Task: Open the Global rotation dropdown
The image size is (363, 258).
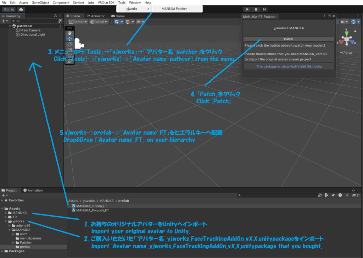Action: (99, 22)
